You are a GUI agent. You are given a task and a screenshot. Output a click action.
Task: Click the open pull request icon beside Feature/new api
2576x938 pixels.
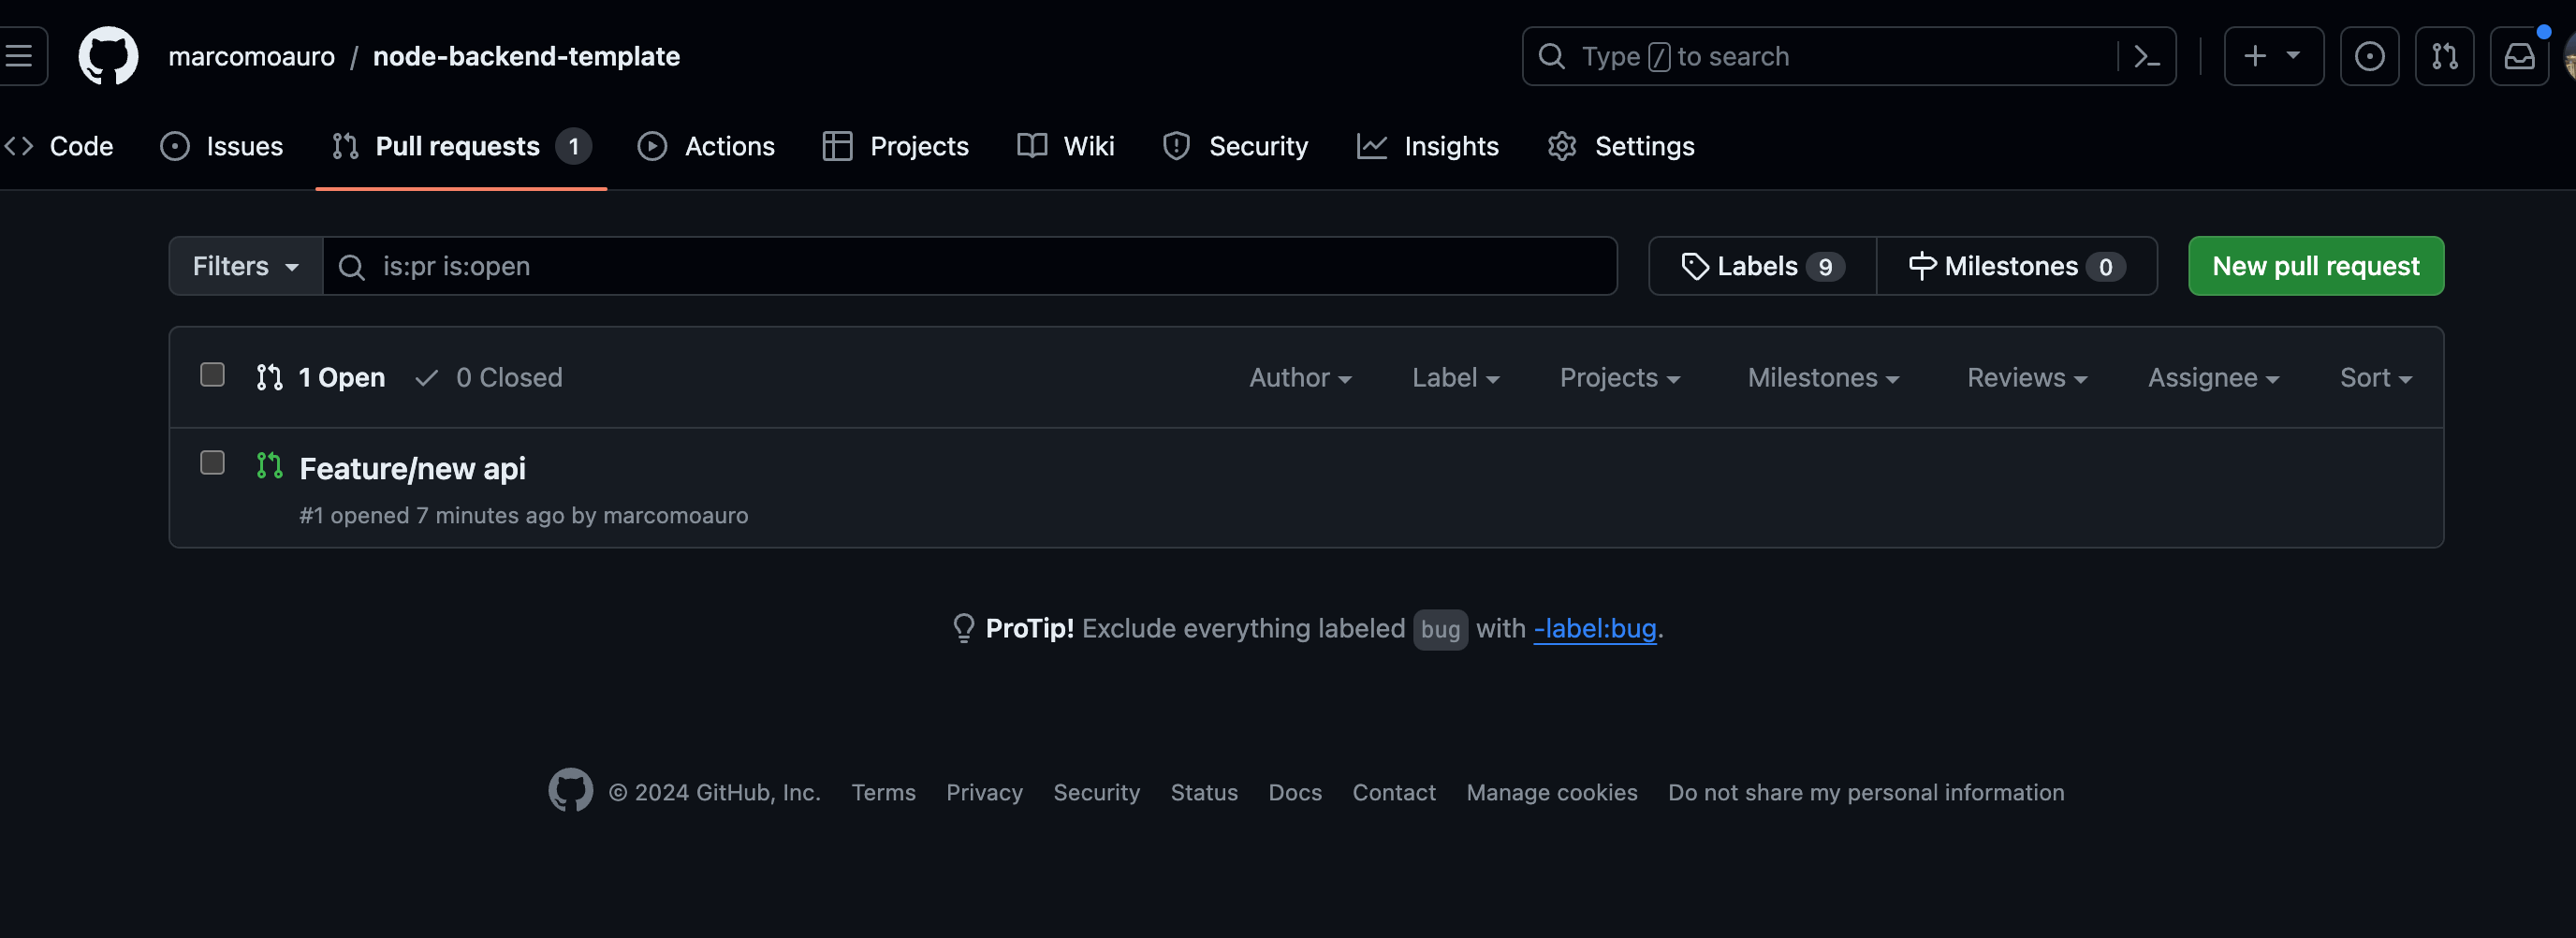tap(269, 465)
